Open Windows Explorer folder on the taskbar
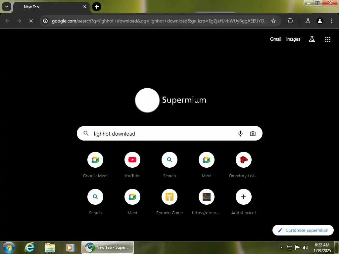The height and width of the screenshot is (254, 339). point(50,247)
